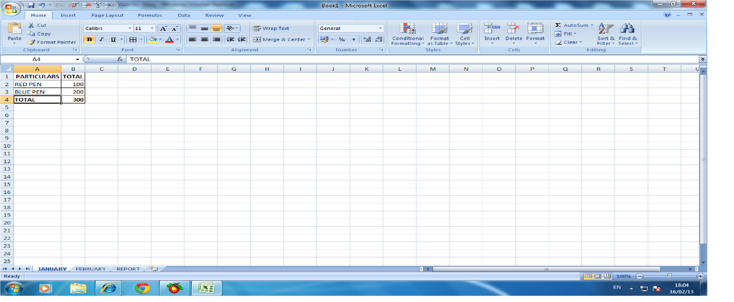Image resolution: width=734 pixels, height=302 pixels.
Task: Select cell B4 containing 300
Action: [x=73, y=100]
